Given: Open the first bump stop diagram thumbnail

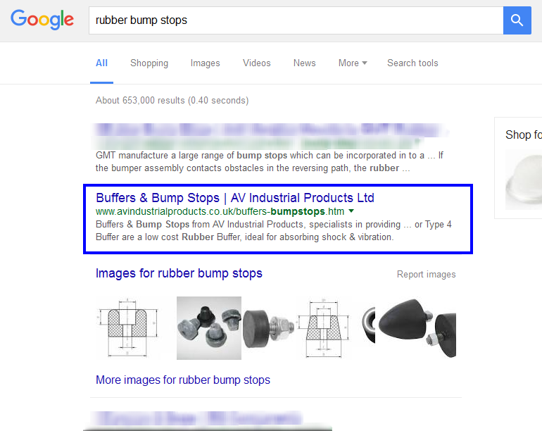Looking at the screenshot, I should point(127,327).
